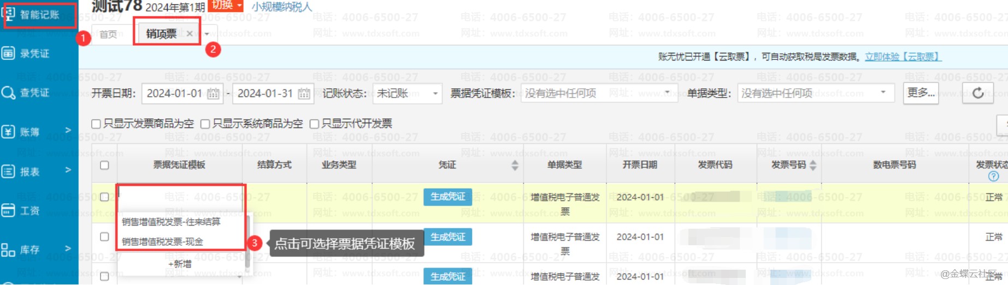Click the 库存 inventory sidebar icon
The image size is (1008, 285).
pyautogui.click(x=8, y=250)
